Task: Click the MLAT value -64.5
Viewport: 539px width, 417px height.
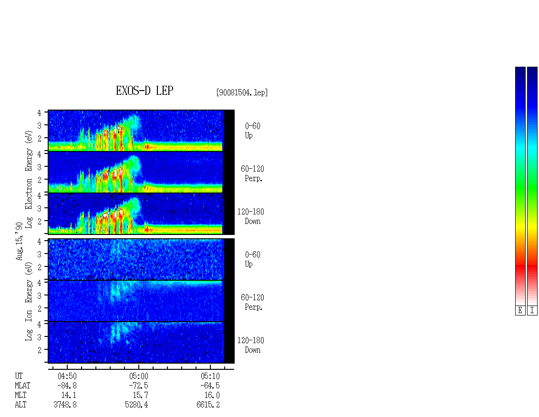Action: pyautogui.click(x=210, y=386)
